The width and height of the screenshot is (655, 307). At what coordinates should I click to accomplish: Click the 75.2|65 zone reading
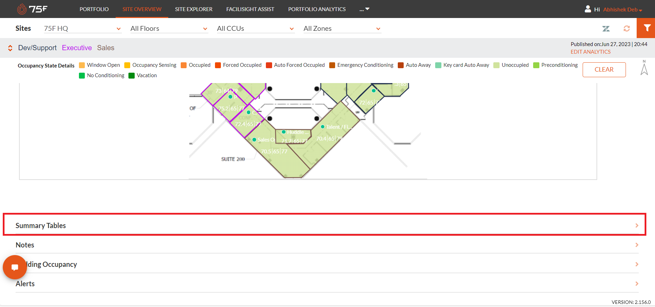click(231, 108)
